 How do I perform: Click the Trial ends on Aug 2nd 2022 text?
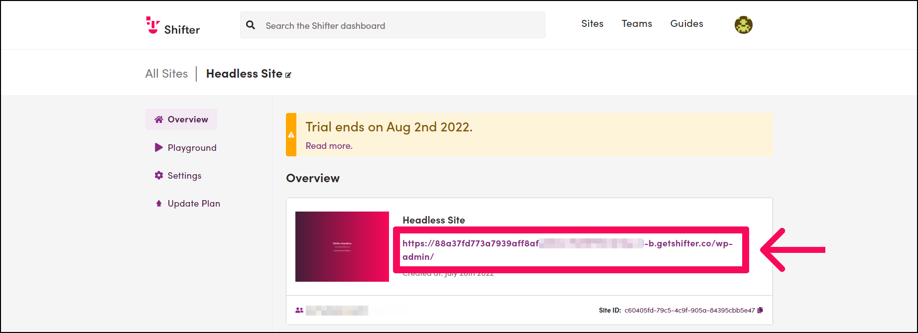click(x=389, y=127)
